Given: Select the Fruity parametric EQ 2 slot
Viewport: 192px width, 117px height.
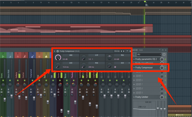Looking at the screenshot, I should click(147, 59).
